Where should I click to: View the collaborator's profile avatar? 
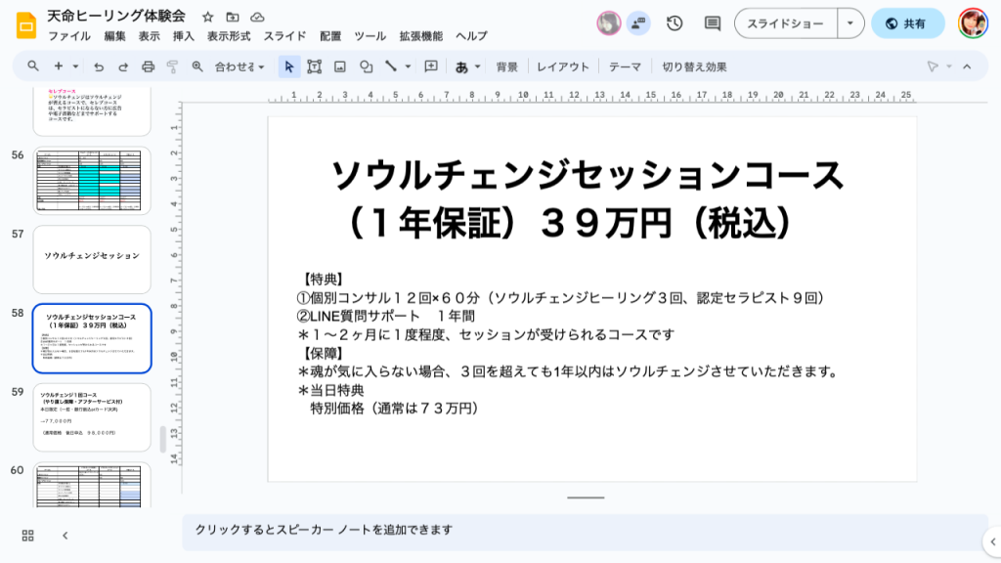click(609, 23)
